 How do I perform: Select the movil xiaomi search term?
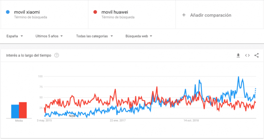27,12
